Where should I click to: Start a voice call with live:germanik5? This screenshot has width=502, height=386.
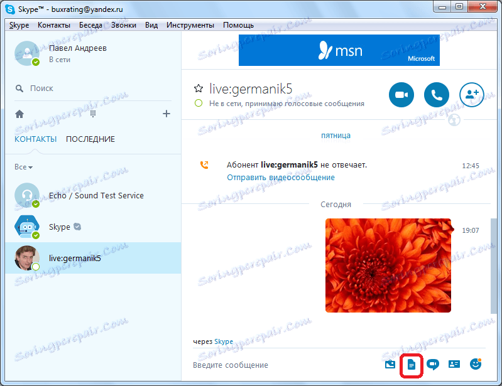click(437, 95)
